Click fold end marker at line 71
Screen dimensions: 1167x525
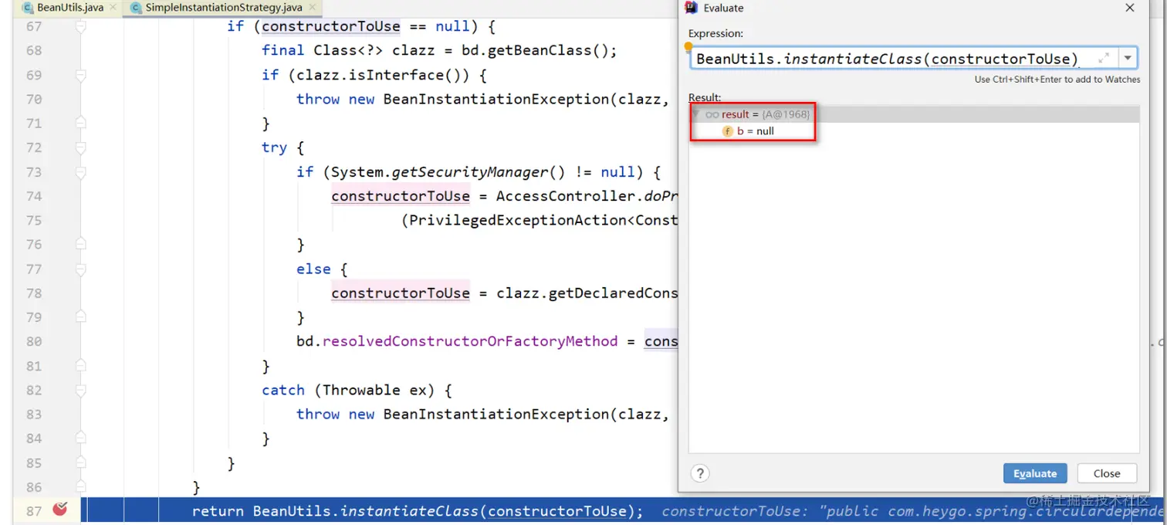[x=80, y=123]
